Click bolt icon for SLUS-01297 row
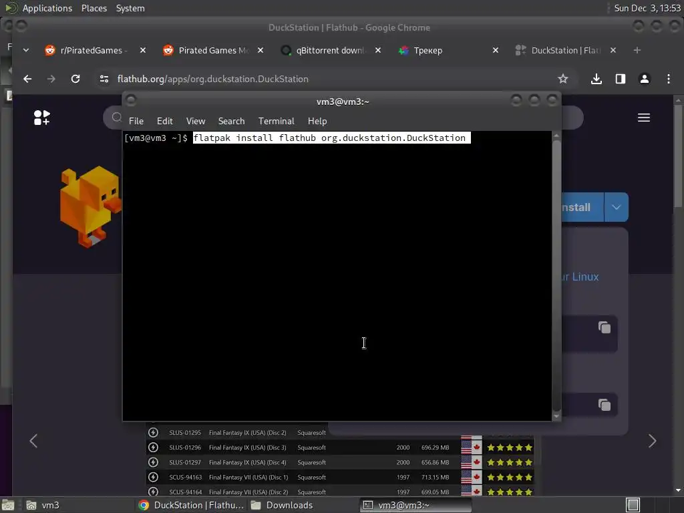Image resolution: width=684 pixels, height=513 pixels. pyautogui.click(x=153, y=462)
